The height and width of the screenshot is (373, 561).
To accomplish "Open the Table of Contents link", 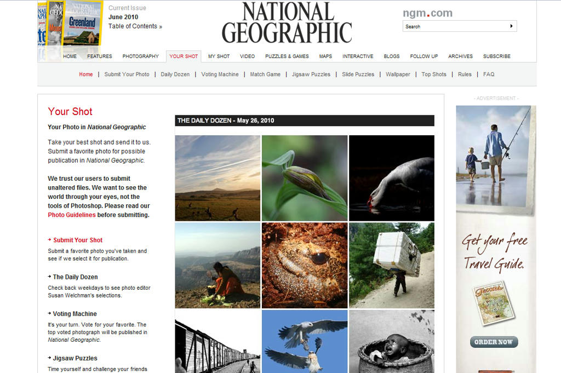I will click(135, 26).
